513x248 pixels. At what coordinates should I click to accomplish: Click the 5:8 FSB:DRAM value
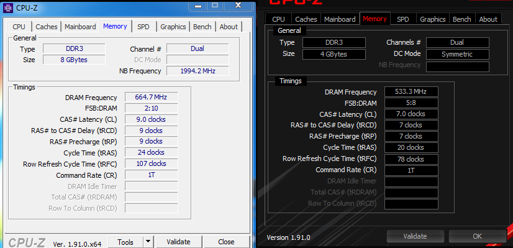click(411, 103)
